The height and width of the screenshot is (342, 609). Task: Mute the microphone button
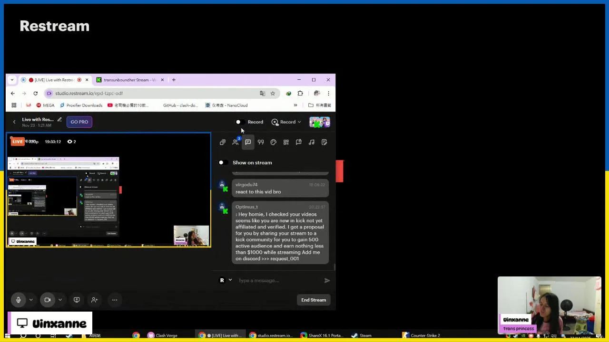(18, 300)
